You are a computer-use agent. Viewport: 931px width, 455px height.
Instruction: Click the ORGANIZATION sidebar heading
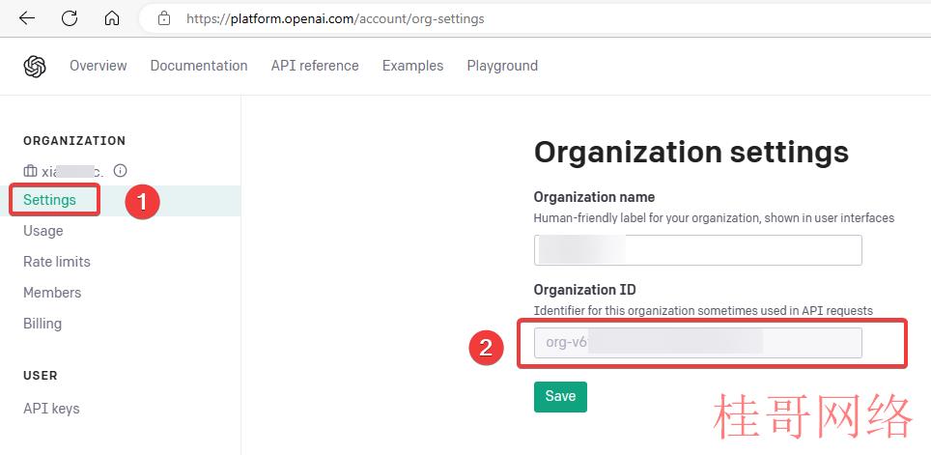(74, 141)
